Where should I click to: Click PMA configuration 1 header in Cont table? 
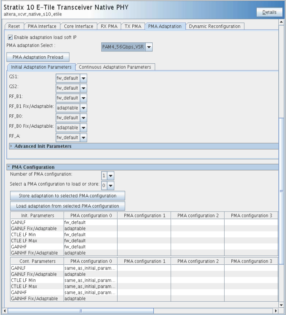pos(144,261)
